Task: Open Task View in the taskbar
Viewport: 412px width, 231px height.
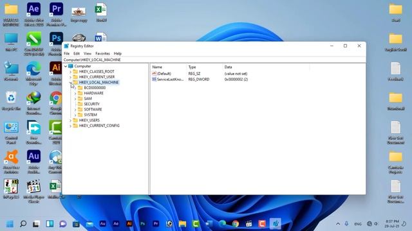Action: click(36, 224)
